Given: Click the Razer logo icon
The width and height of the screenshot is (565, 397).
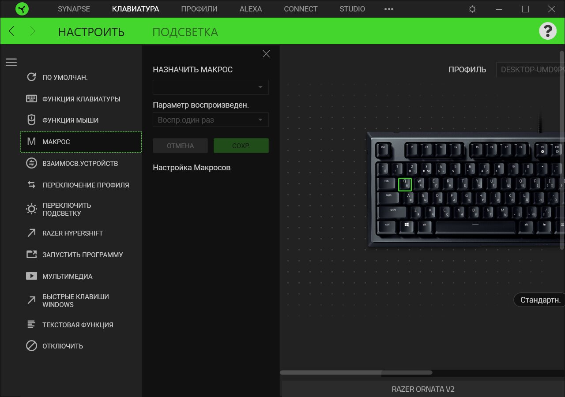Looking at the screenshot, I should point(22,9).
